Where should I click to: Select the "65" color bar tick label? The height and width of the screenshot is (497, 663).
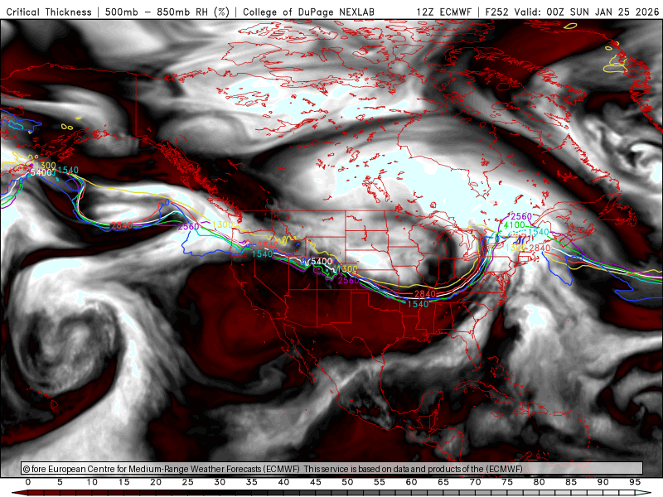[443, 482]
